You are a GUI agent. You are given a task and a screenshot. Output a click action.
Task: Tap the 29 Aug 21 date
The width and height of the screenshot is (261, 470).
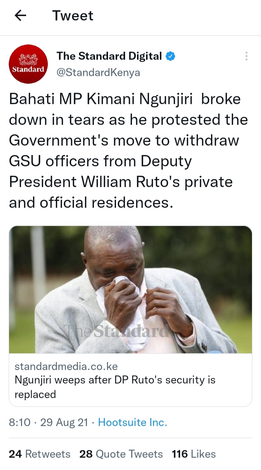point(64,422)
